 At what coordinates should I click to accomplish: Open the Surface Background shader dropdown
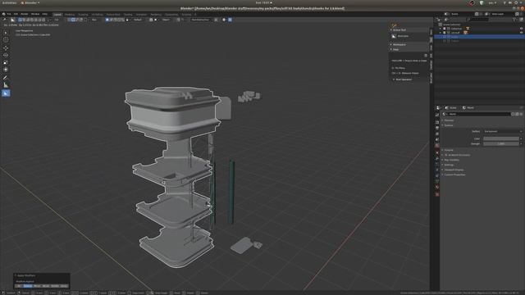[503, 131]
